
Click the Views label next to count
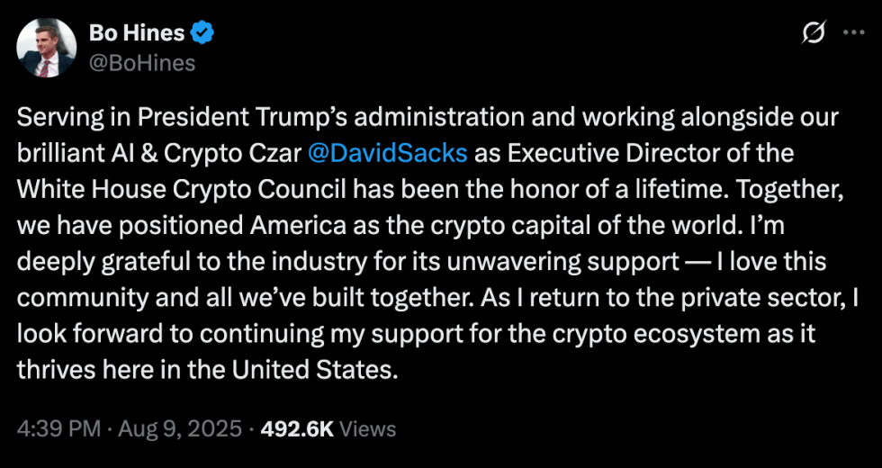pos(368,429)
